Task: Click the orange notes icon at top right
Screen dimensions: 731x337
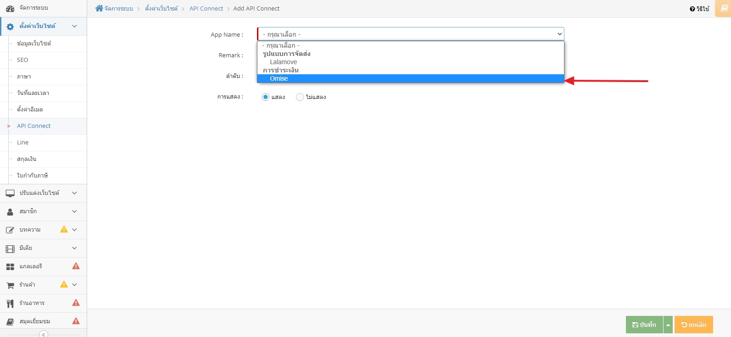Action: point(724,8)
